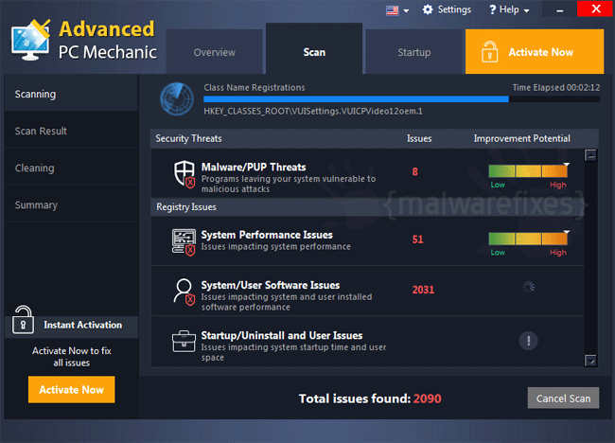Click the Software Issues count 2031

pos(423,290)
